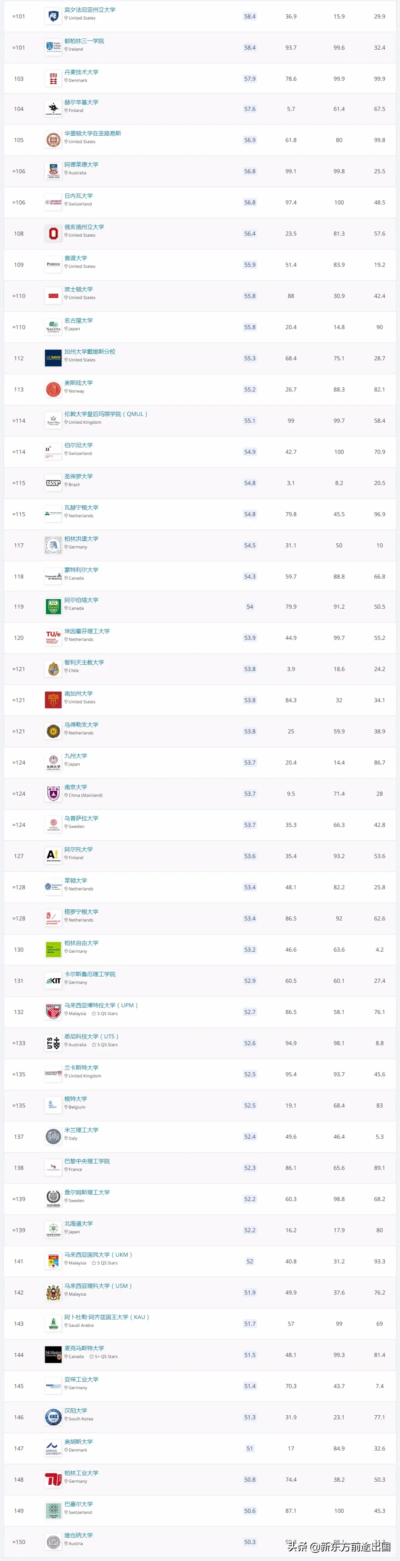Click the 伦敦大学皇后玛丽学院 (QMUL) link
Viewport: 400px width, 1561px height.
point(106,414)
